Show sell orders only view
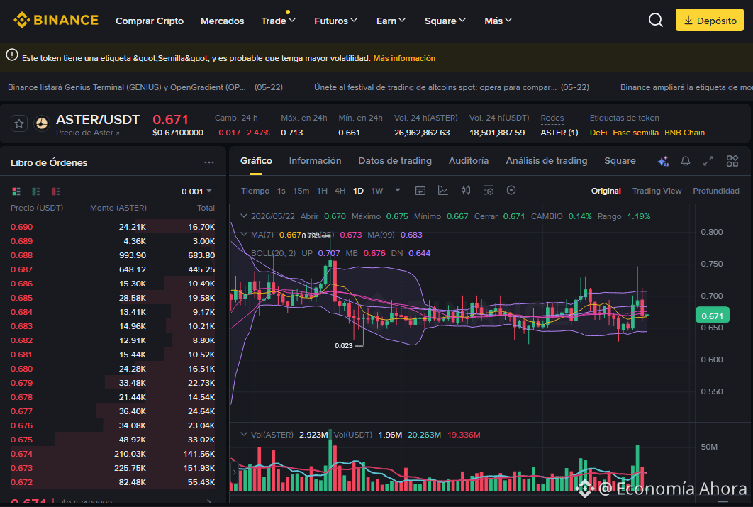This screenshot has height=507, width=753. click(56, 191)
